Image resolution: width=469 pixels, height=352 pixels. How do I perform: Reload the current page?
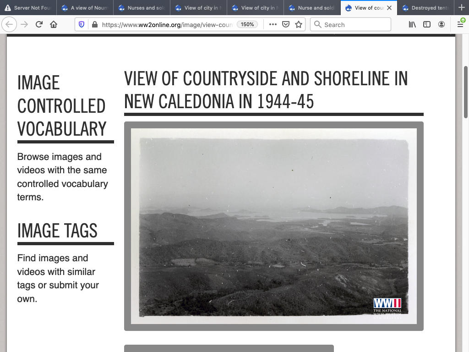(39, 25)
